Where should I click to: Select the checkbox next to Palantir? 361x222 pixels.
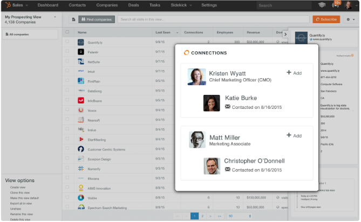[x=67, y=52]
